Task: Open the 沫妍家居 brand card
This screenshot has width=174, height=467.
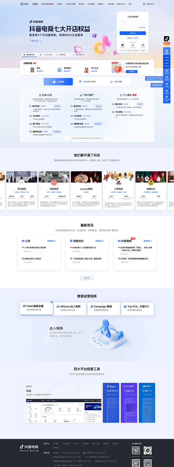Action: (54, 191)
